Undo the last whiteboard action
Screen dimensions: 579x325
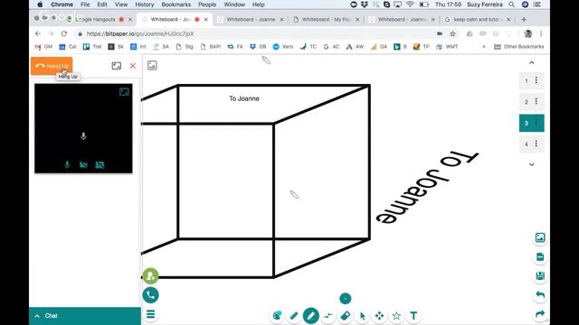[x=540, y=295]
